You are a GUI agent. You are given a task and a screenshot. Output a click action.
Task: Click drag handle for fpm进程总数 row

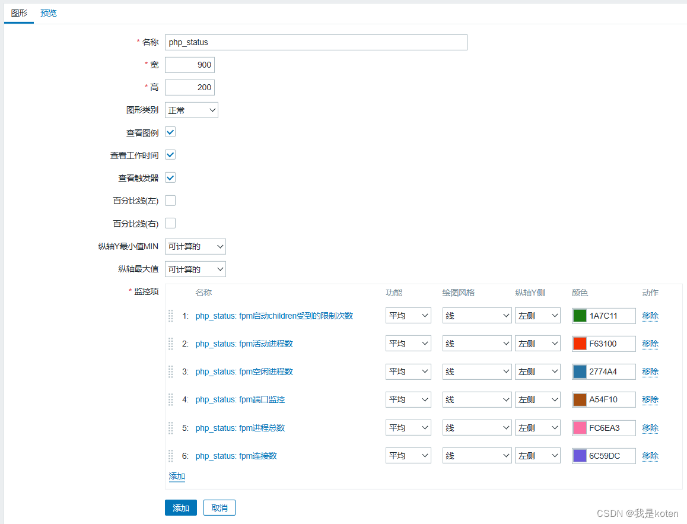[x=171, y=428]
